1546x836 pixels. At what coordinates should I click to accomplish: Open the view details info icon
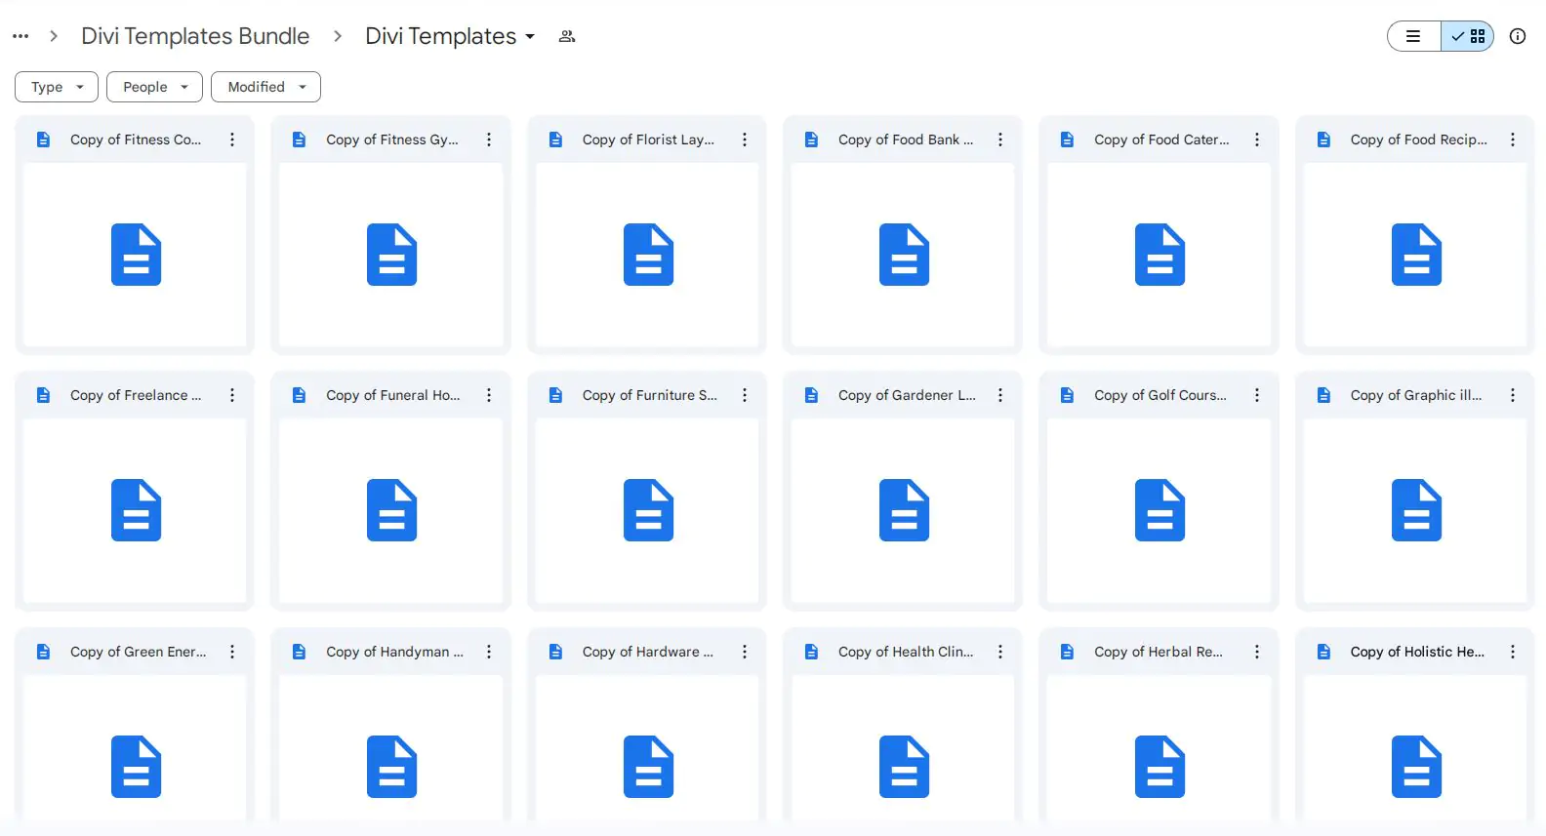click(x=1517, y=36)
